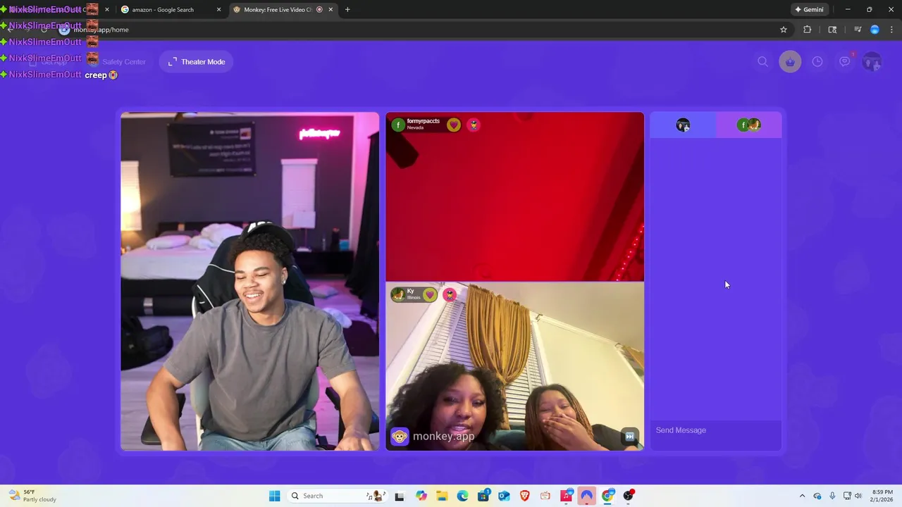The width and height of the screenshot is (902, 507).
Task: Focus the Send Message field
Action: click(x=715, y=430)
